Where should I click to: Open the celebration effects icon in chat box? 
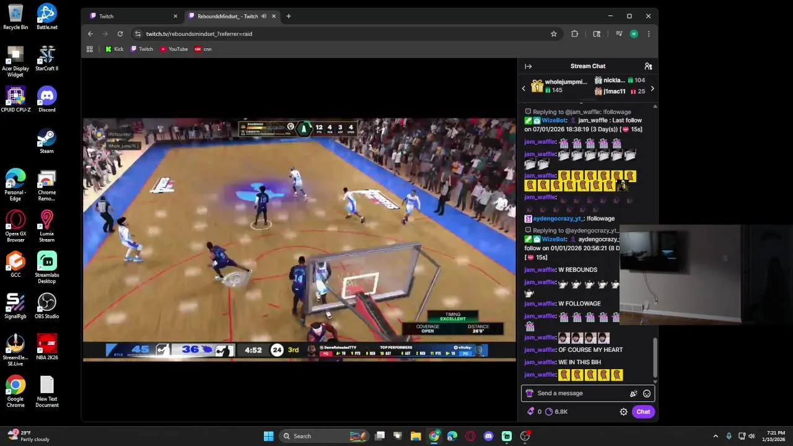coord(633,393)
